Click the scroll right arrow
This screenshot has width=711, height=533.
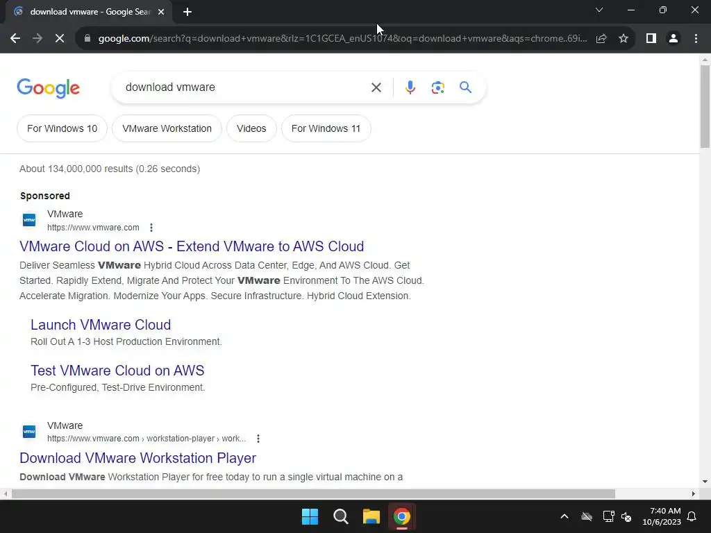694,493
